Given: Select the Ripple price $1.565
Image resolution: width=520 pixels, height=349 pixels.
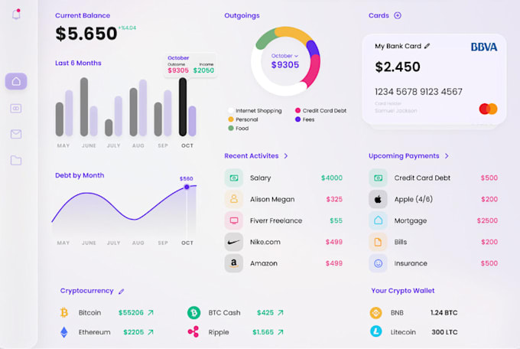Looking at the screenshot, I should click(x=263, y=332).
